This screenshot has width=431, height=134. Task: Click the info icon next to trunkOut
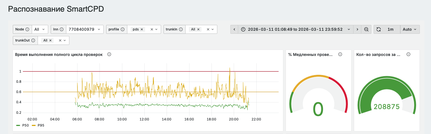[33, 40]
